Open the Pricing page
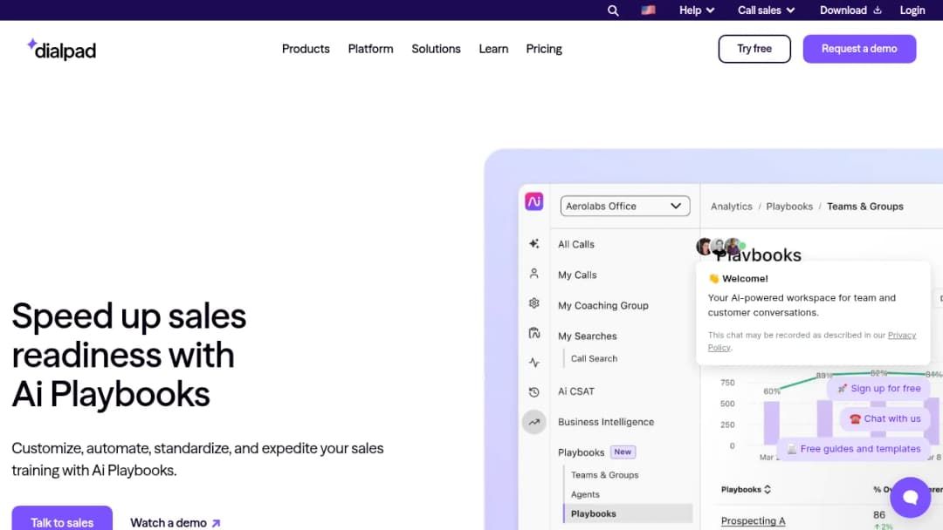Screen dimensions: 943x530 pos(544,49)
